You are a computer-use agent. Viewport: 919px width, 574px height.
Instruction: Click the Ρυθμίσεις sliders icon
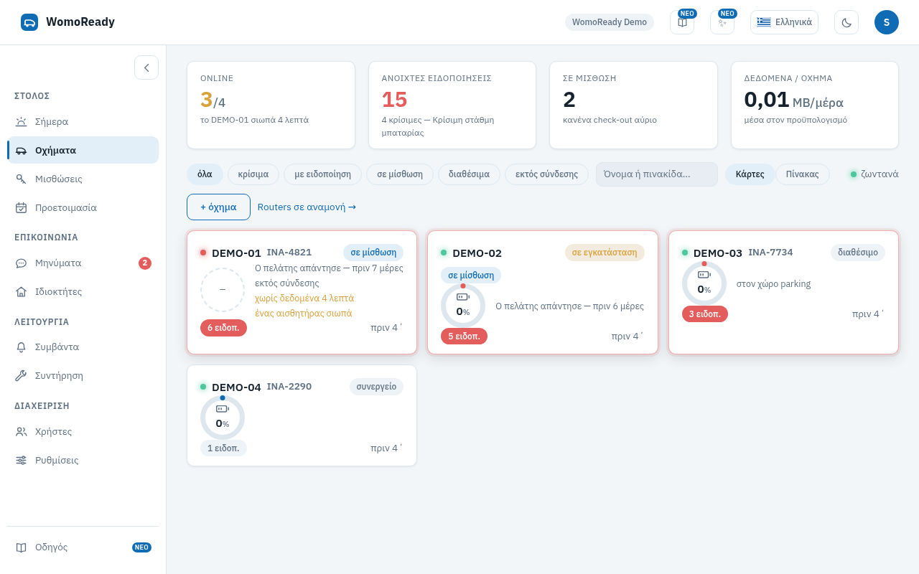[21, 461]
